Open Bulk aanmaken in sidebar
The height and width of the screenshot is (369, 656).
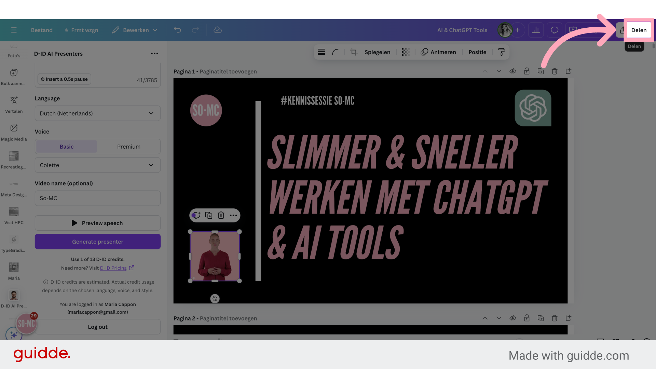click(x=14, y=77)
